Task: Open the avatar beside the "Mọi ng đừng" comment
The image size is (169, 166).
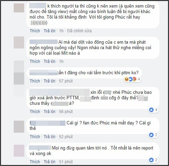Action: pyautogui.click(x=19, y=151)
